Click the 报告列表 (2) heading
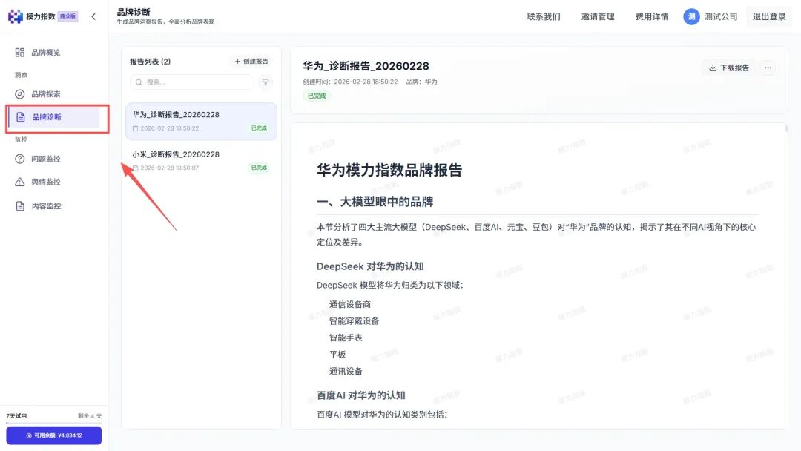The height and width of the screenshot is (451, 801). [x=150, y=62]
